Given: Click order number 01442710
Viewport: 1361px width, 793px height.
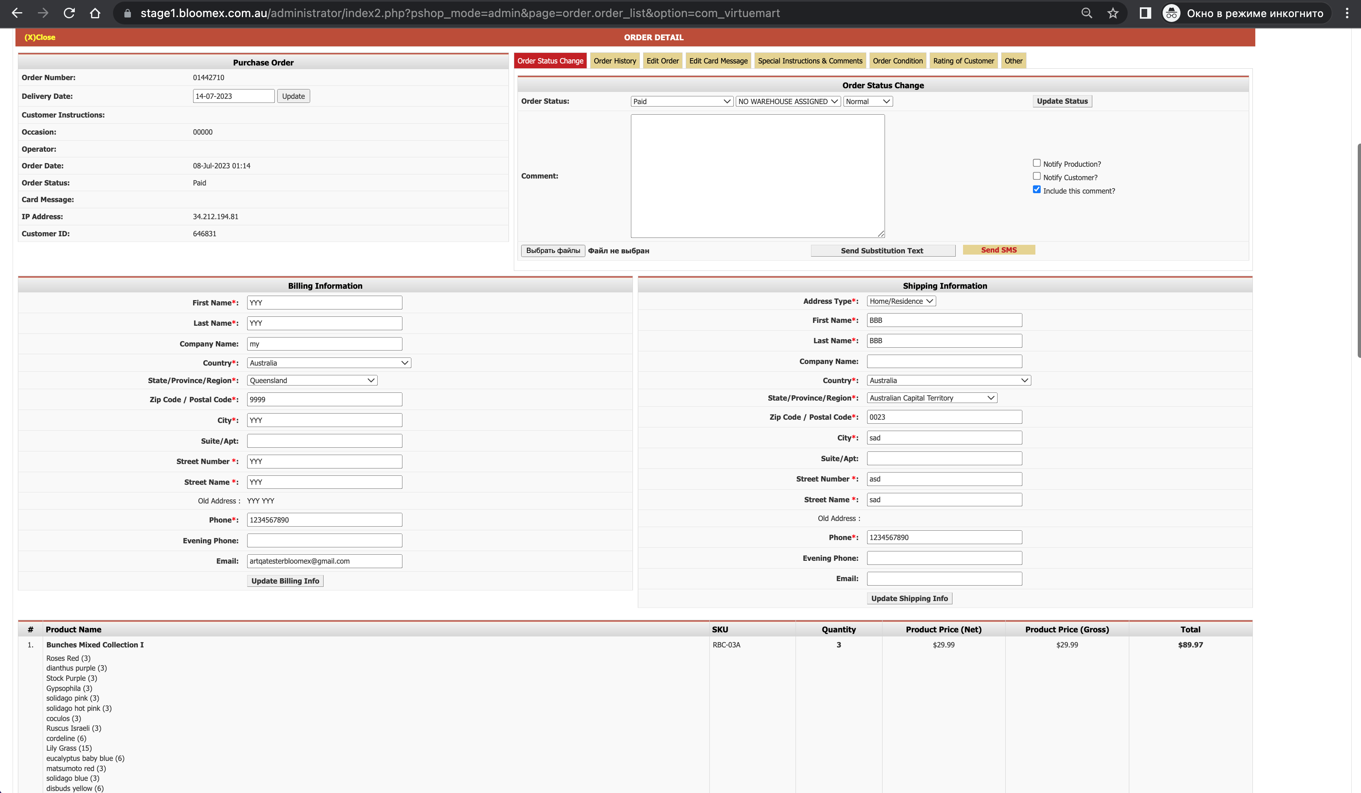Looking at the screenshot, I should point(209,78).
